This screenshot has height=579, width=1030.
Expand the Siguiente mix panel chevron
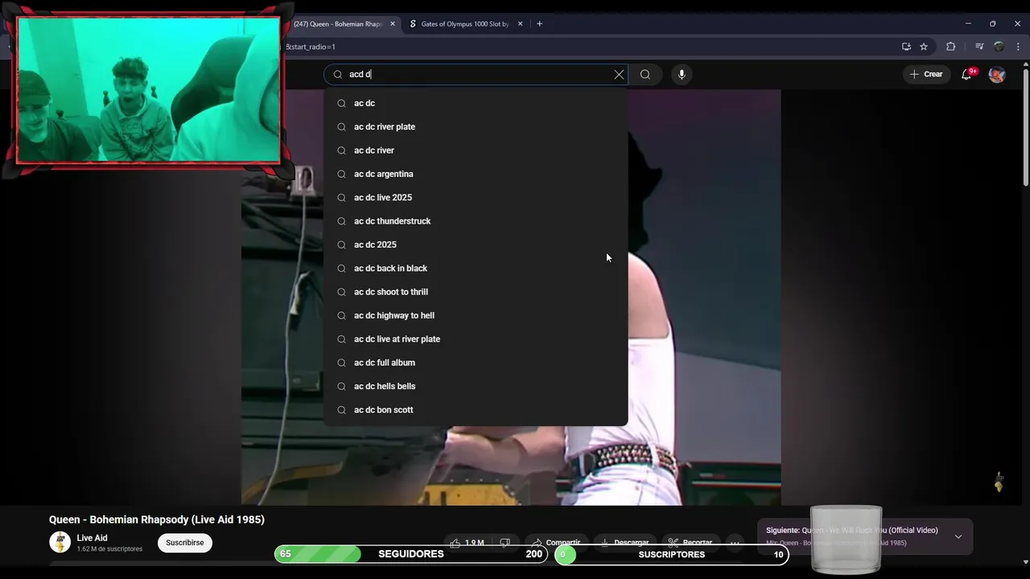click(958, 536)
